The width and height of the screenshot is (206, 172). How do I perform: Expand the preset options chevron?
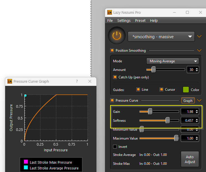pos(199,36)
